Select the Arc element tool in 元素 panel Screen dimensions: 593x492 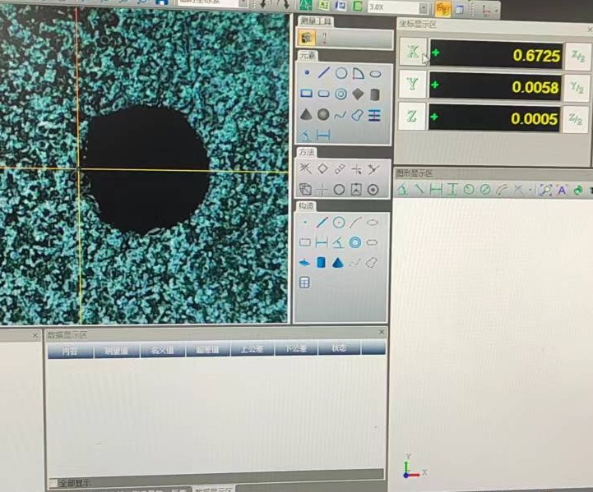(x=358, y=74)
